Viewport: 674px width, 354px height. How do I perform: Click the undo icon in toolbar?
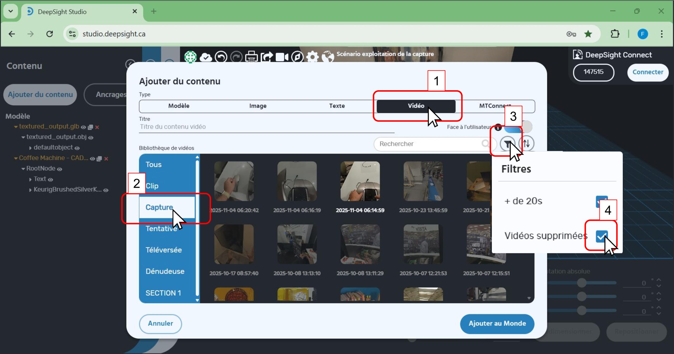point(221,57)
